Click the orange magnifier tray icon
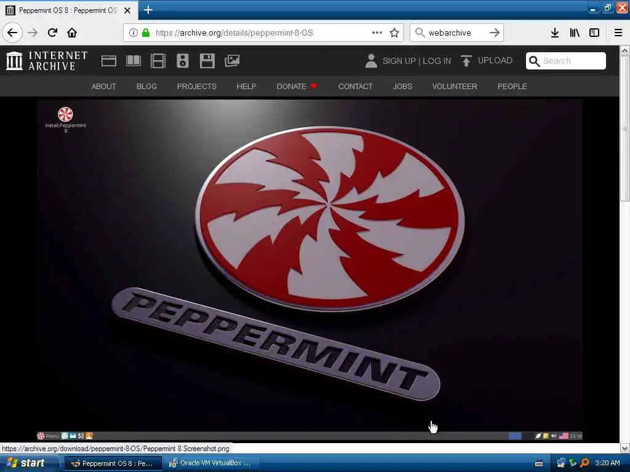The image size is (630, 472). (584, 463)
